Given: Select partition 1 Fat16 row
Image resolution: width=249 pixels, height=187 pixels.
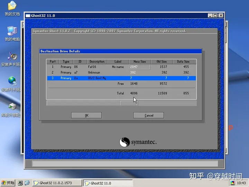Looking at the screenshot, I should coord(121,67).
